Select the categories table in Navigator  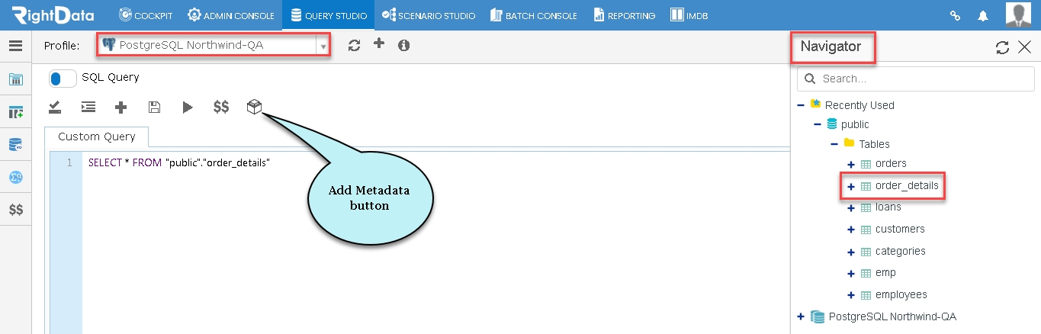[x=901, y=252]
